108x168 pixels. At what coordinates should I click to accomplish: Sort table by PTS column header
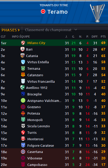click(x=103, y=37)
